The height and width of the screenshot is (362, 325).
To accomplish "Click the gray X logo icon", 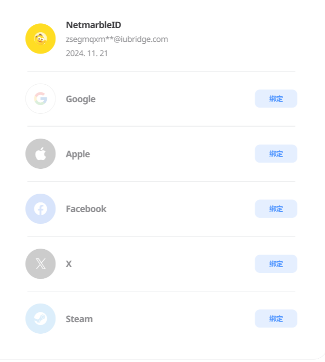I will (x=40, y=264).
